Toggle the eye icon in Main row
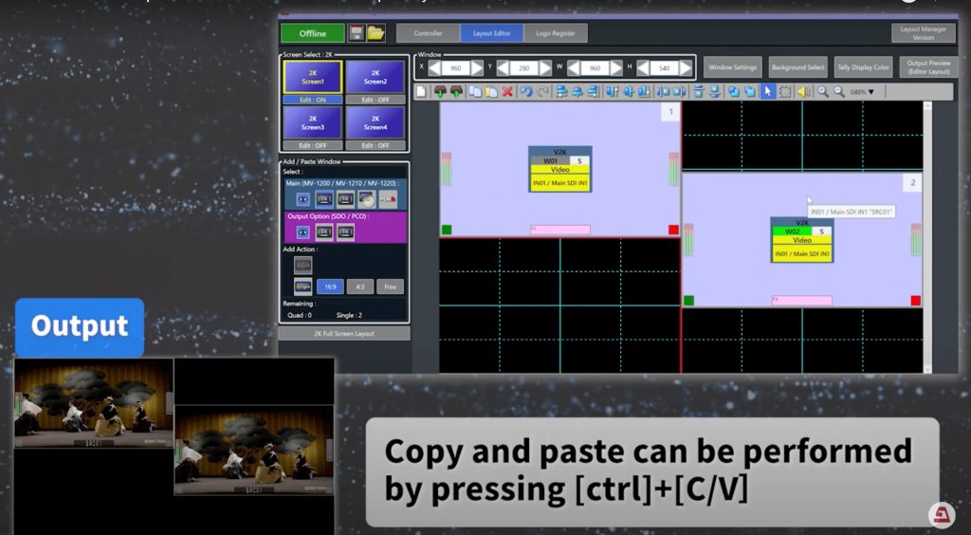 tap(302, 199)
